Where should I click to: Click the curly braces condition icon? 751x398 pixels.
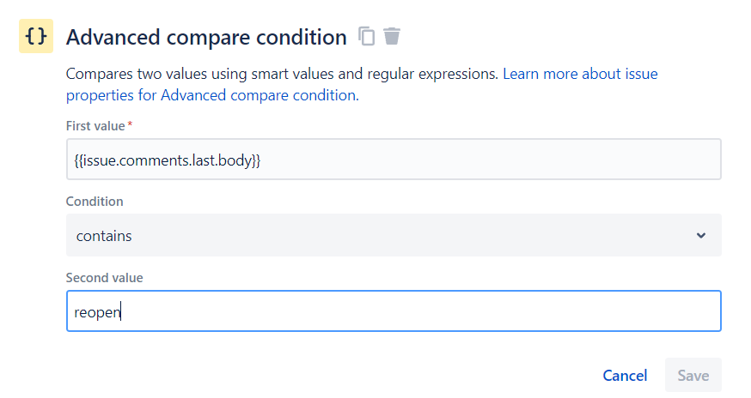(x=36, y=36)
